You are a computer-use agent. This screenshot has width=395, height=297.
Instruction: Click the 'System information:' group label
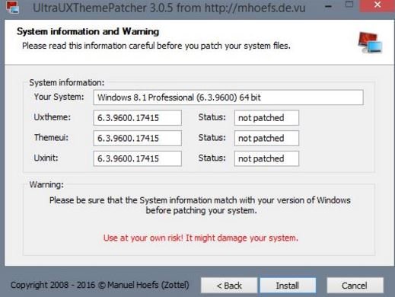[66, 83]
